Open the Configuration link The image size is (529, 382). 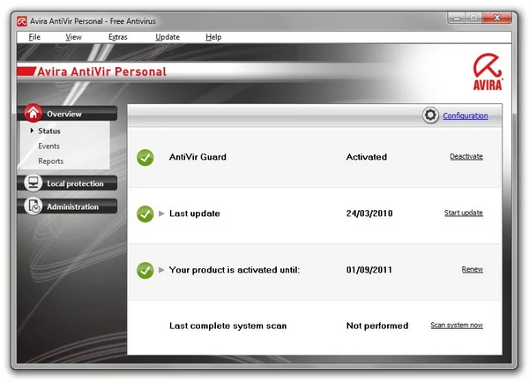[466, 116]
